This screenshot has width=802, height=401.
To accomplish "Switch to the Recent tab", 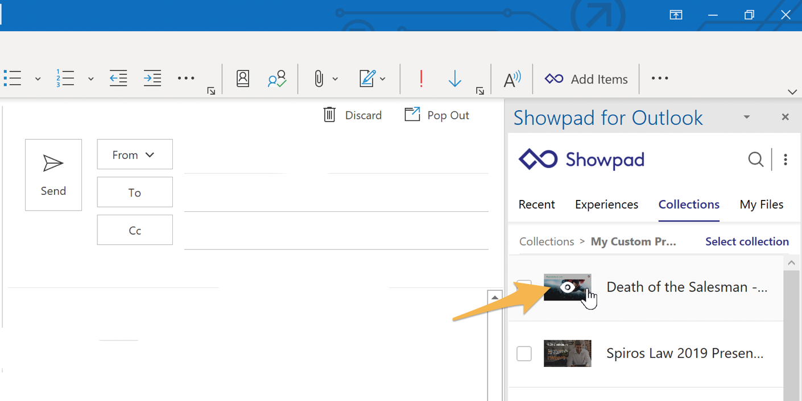I will (536, 204).
